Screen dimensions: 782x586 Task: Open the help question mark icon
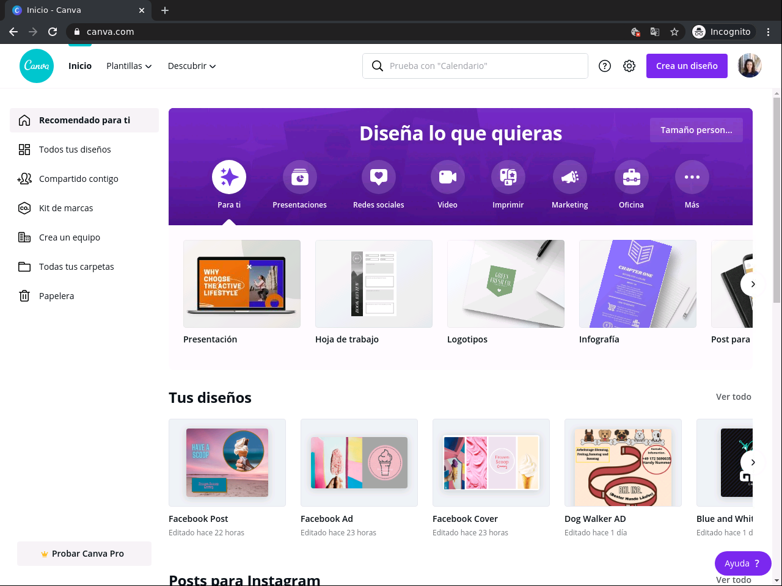(605, 66)
